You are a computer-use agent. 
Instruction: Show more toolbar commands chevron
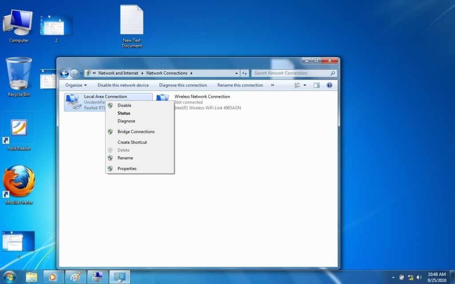[x=272, y=85]
